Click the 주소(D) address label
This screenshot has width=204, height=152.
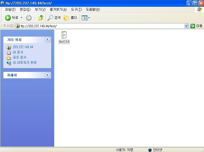(8, 26)
